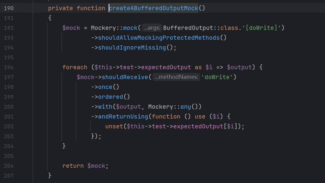The height and width of the screenshot is (183, 325).
Task: Place cursor on createABufferedOutputMock function name
Action: tap(154, 8)
